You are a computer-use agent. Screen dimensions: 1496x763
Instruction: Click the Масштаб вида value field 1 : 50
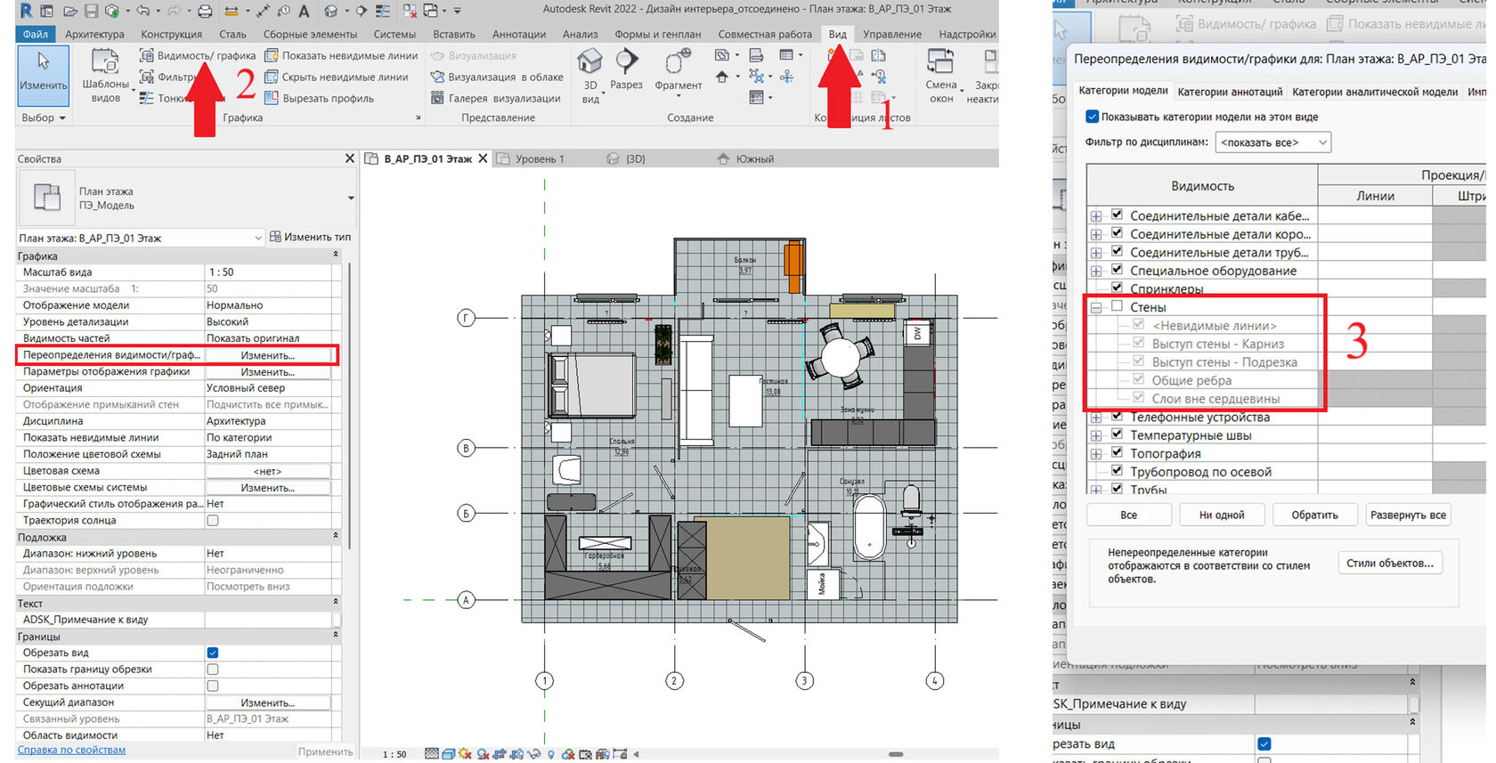pos(268,272)
